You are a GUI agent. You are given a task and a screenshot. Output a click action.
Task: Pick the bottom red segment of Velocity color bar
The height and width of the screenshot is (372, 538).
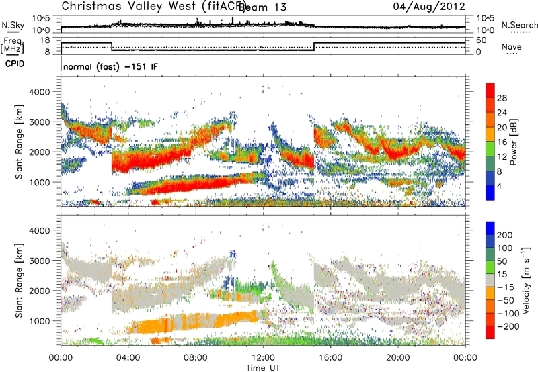pos(490,332)
